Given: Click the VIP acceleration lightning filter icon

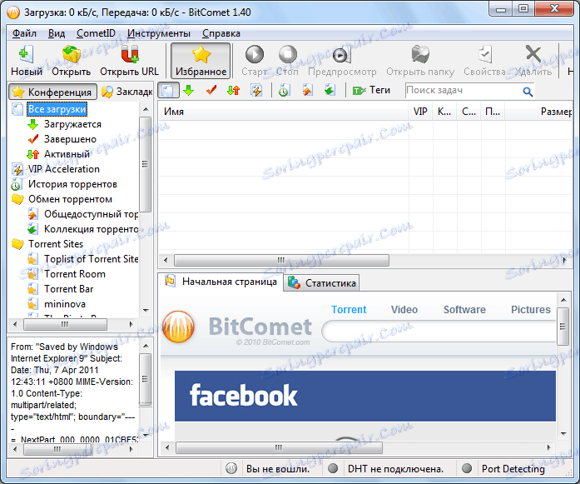Looking at the screenshot, I should [x=256, y=90].
